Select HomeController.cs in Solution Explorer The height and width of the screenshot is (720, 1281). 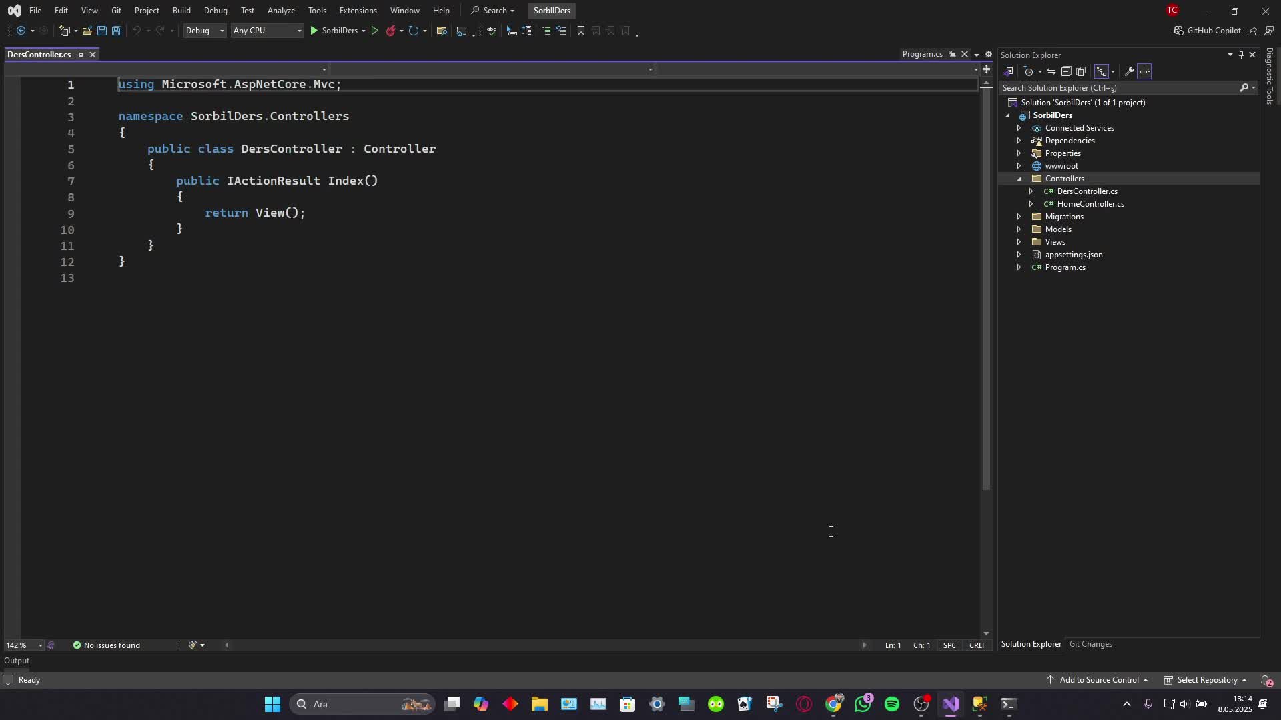[1090, 204]
